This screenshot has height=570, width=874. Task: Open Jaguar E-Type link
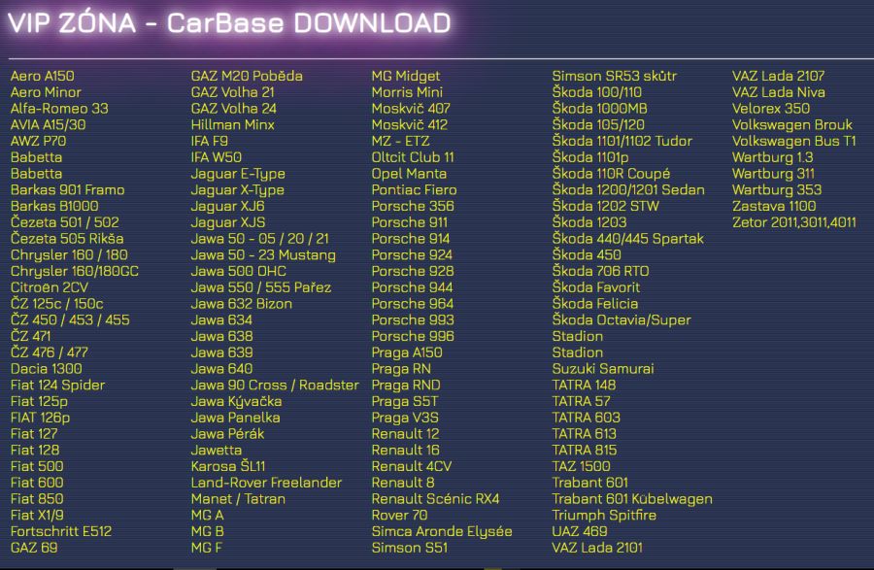tap(238, 173)
